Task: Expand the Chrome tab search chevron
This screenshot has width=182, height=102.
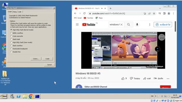Action: pos(160,8)
